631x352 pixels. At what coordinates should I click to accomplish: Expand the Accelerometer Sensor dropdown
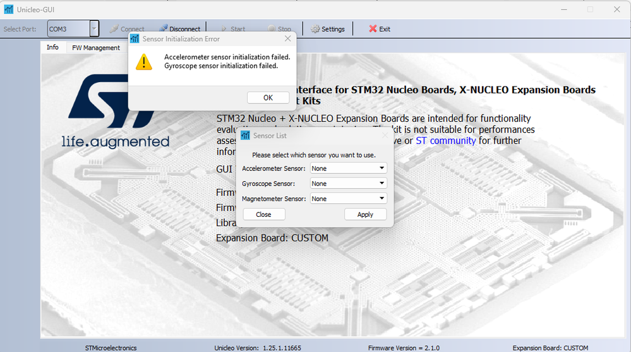click(x=349, y=168)
